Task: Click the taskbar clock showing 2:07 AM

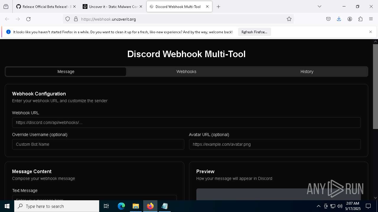Action: 353,206
